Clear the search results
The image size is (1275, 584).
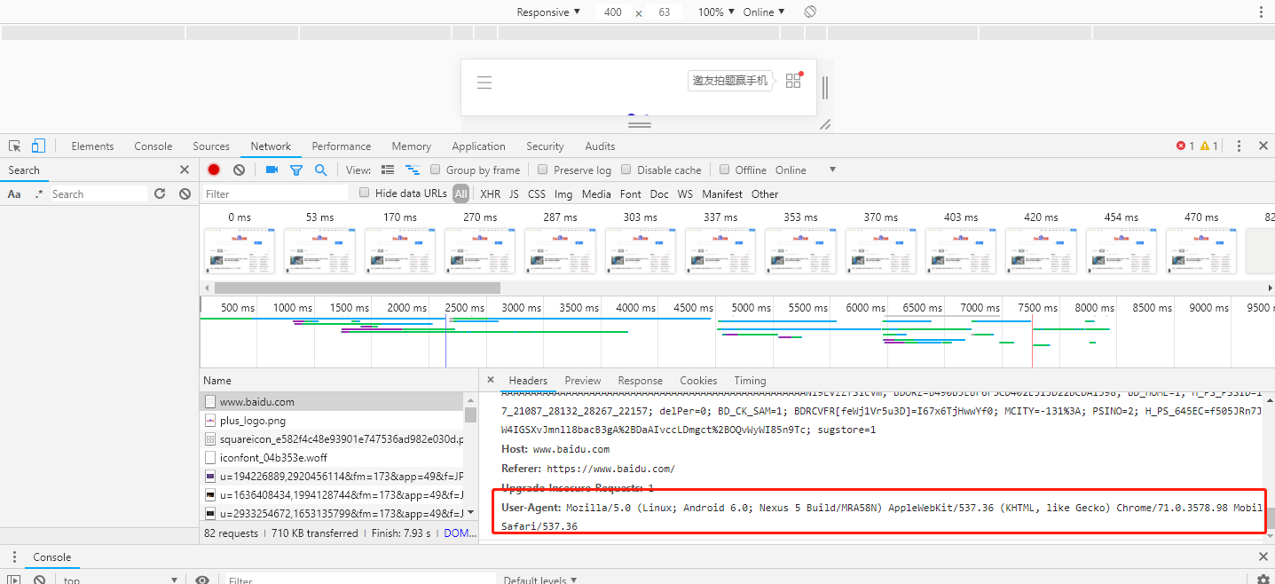pos(185,193)
